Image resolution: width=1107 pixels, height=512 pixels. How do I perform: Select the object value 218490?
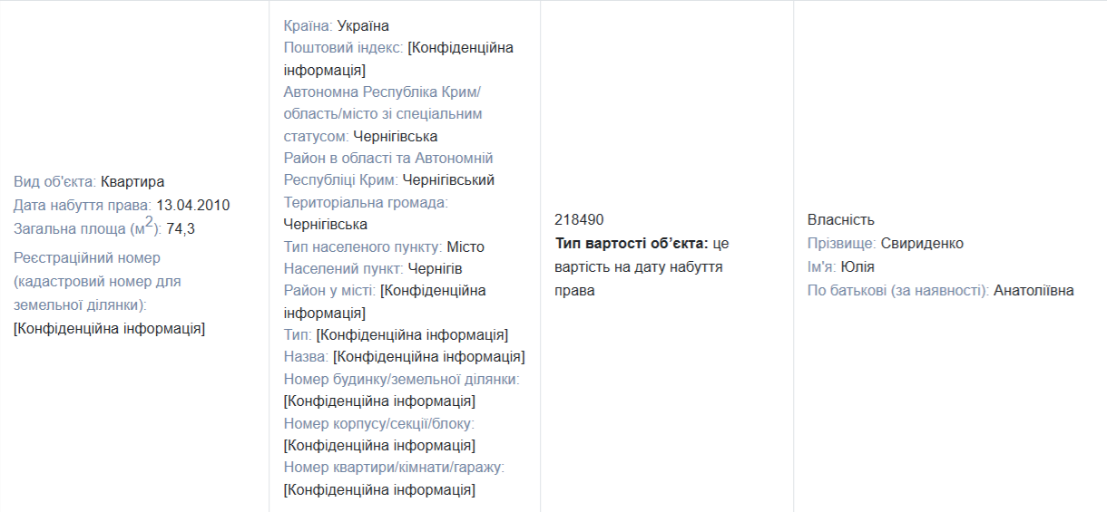tap(579, 220)
